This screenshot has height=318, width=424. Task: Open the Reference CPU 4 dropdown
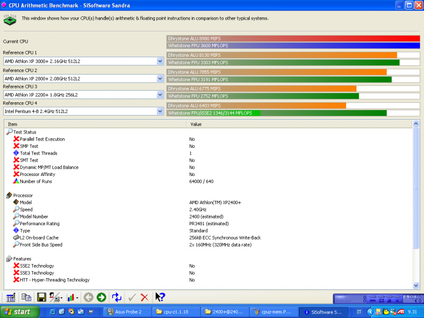[x=160, y=111]
